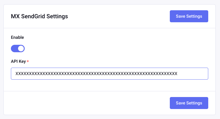Click the white knob of the Enable toggle
This screenshot has width=220, height=119.
21,49
